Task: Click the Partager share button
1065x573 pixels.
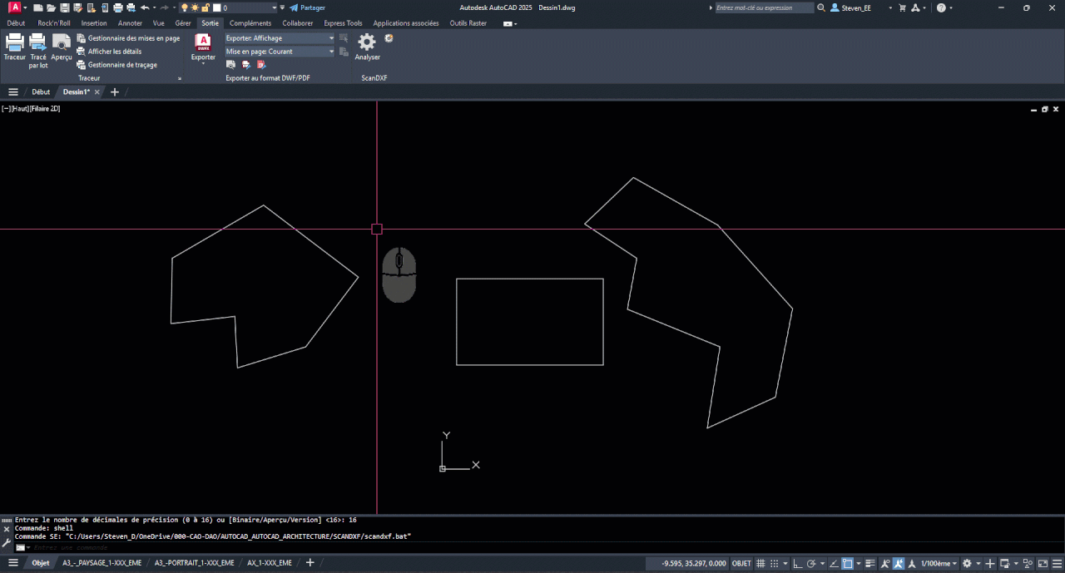Action: coord(307,7)
